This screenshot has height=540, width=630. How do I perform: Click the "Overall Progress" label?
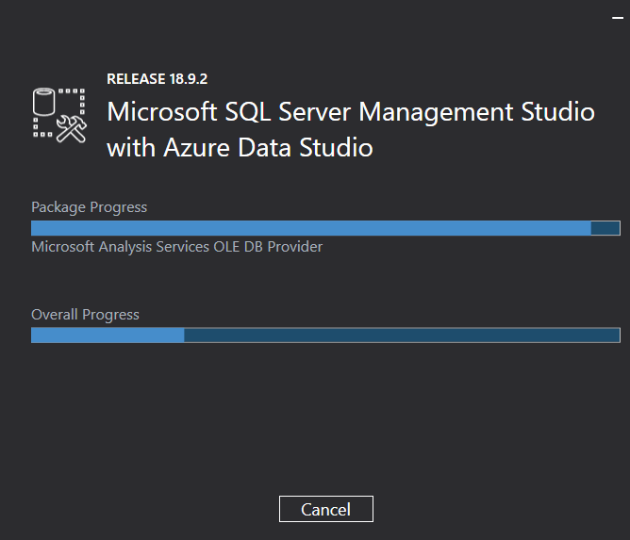pyautogui.click(x=85, y=315)
